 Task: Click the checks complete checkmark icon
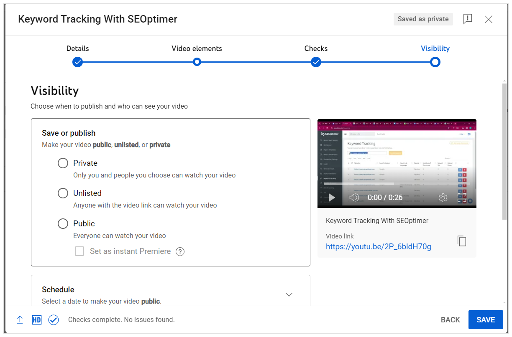coord(54,320)
